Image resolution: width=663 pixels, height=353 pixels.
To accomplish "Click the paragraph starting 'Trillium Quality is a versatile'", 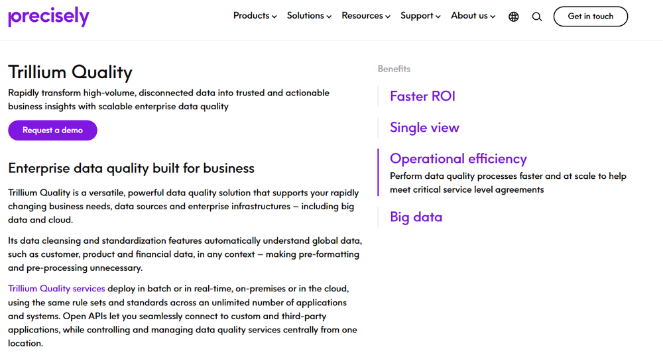I will pos(184,206).
